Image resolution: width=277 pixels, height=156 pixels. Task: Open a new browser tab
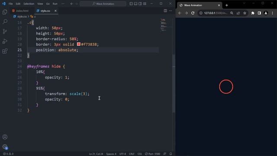click(227, 5)
